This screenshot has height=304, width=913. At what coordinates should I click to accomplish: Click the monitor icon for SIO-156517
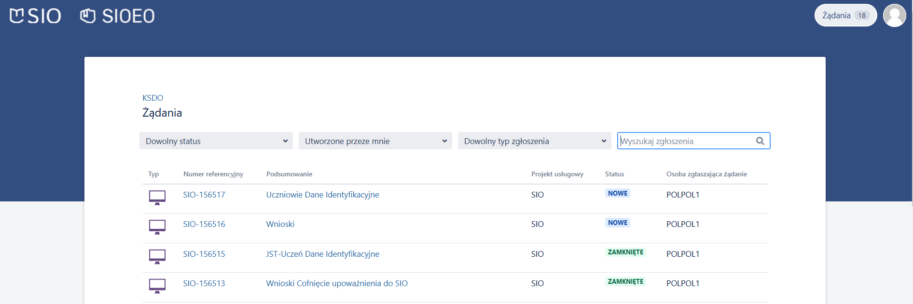[157, 197]
